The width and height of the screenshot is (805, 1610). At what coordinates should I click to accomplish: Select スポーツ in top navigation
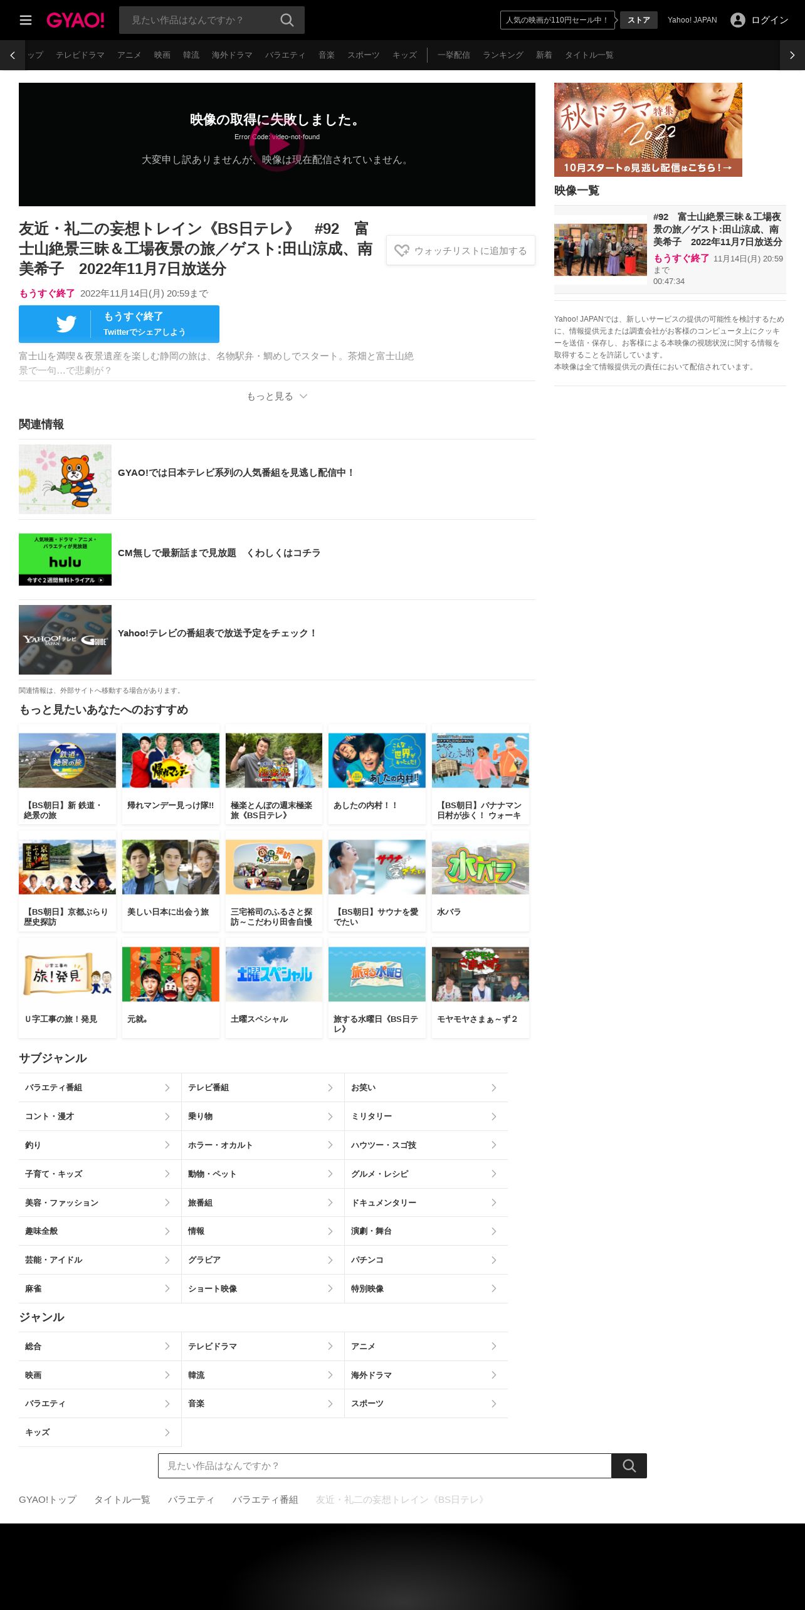point(364,55)
